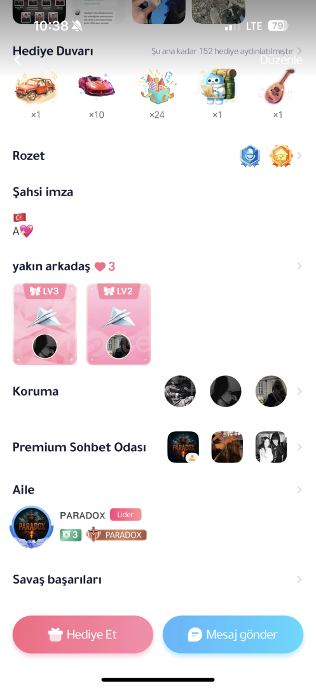Expand the yakın arkadaş list chevron
This screenshot has height=688, width=316.
tap(299, 266)
